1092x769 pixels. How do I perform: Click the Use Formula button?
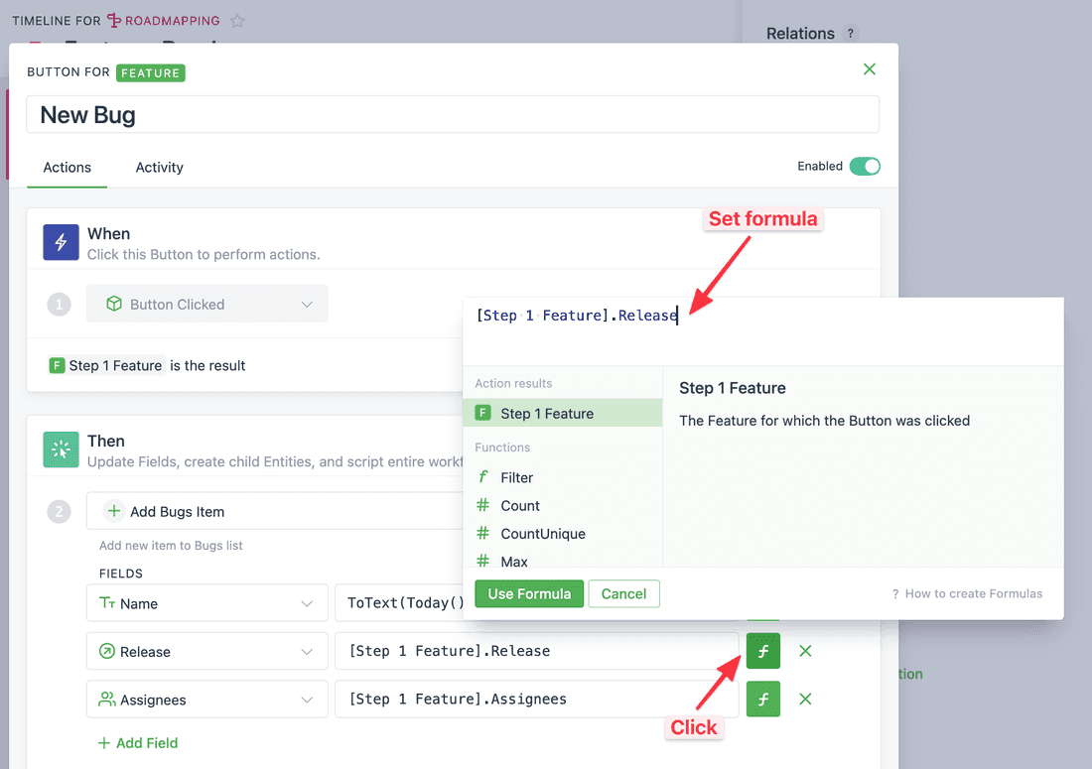click(x=529, y=593)
